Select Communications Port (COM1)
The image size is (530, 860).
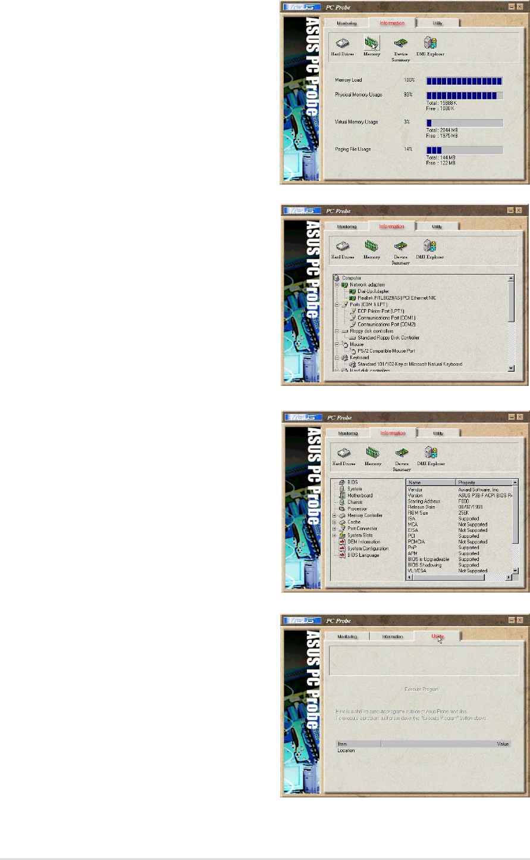click(x=382, y=318)
